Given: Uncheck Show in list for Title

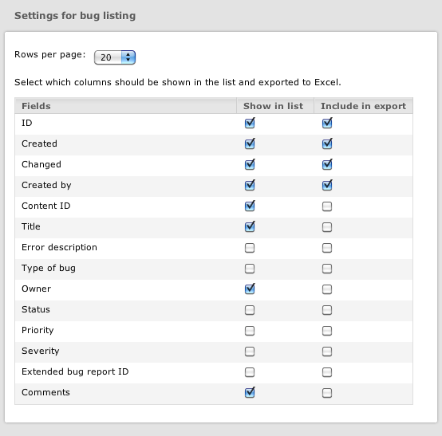Looking at the screenshot, I should click(x=250, y=226).
